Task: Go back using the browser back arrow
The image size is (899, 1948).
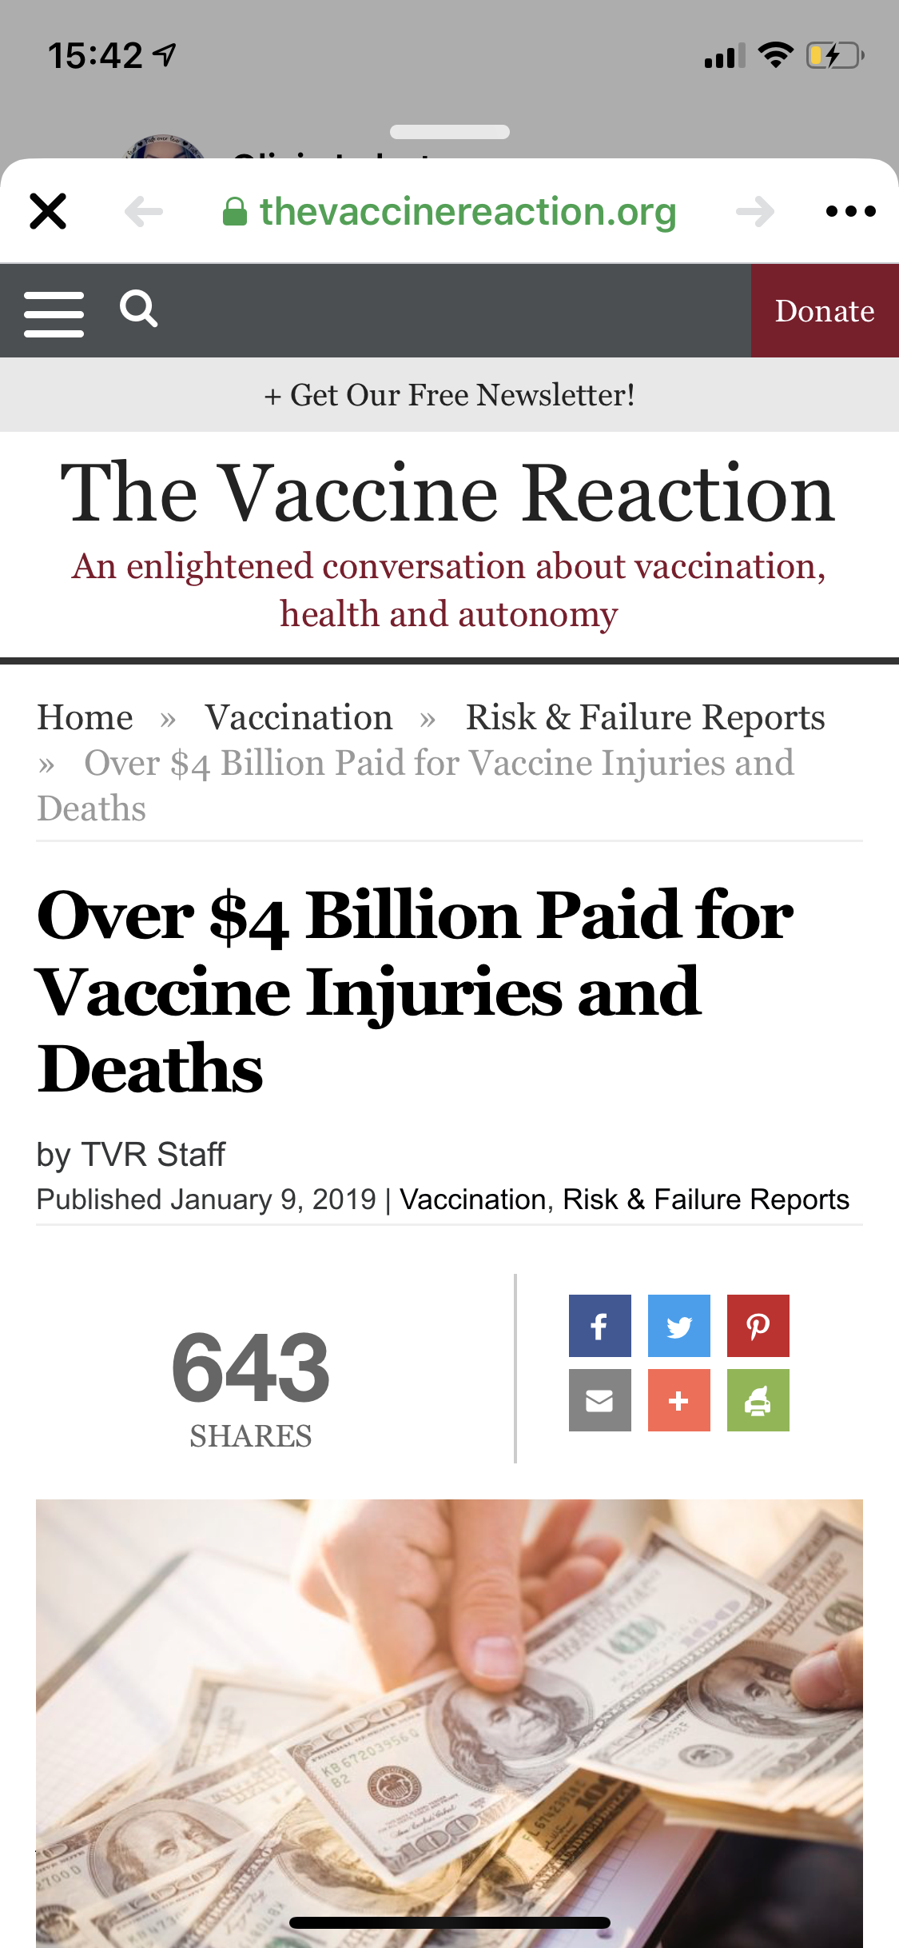Action: coord(144,212)
